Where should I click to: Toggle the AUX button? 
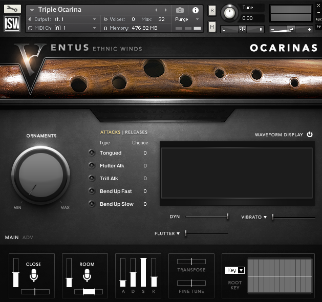coord(318,19)
